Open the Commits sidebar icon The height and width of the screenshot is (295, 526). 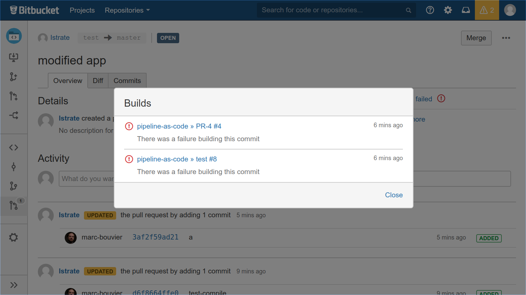click(14, 167)
